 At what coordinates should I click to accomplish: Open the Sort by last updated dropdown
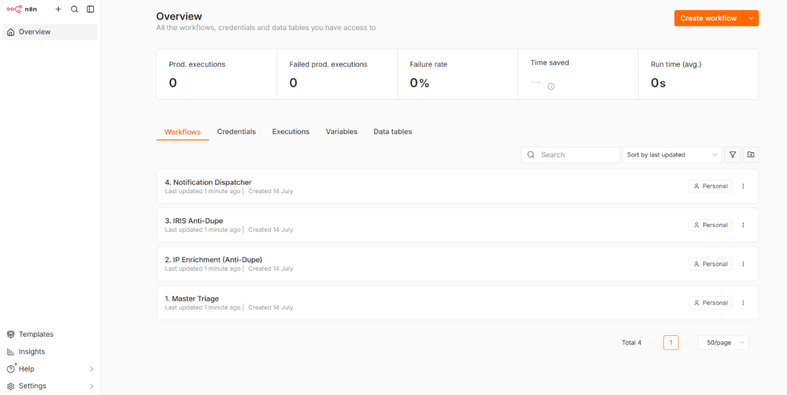coord(672,155)
